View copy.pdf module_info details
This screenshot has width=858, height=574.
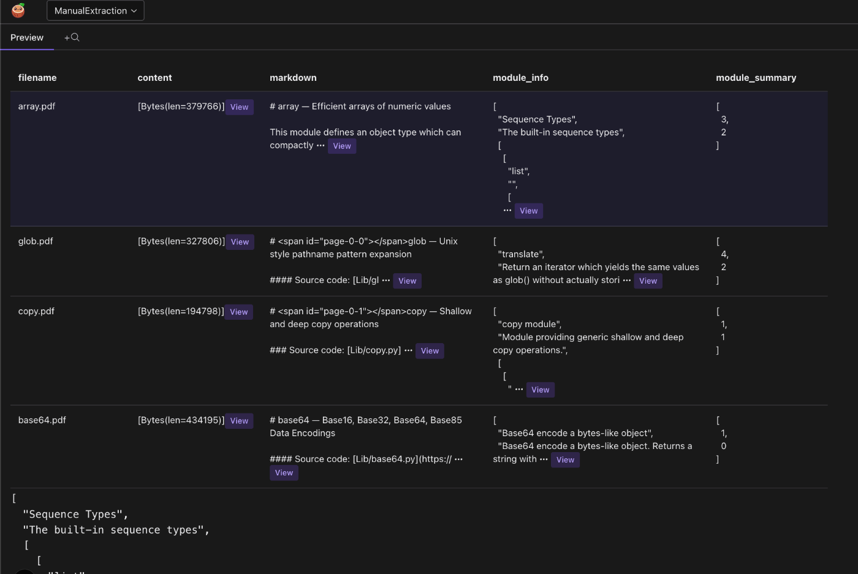pos(540,390)
